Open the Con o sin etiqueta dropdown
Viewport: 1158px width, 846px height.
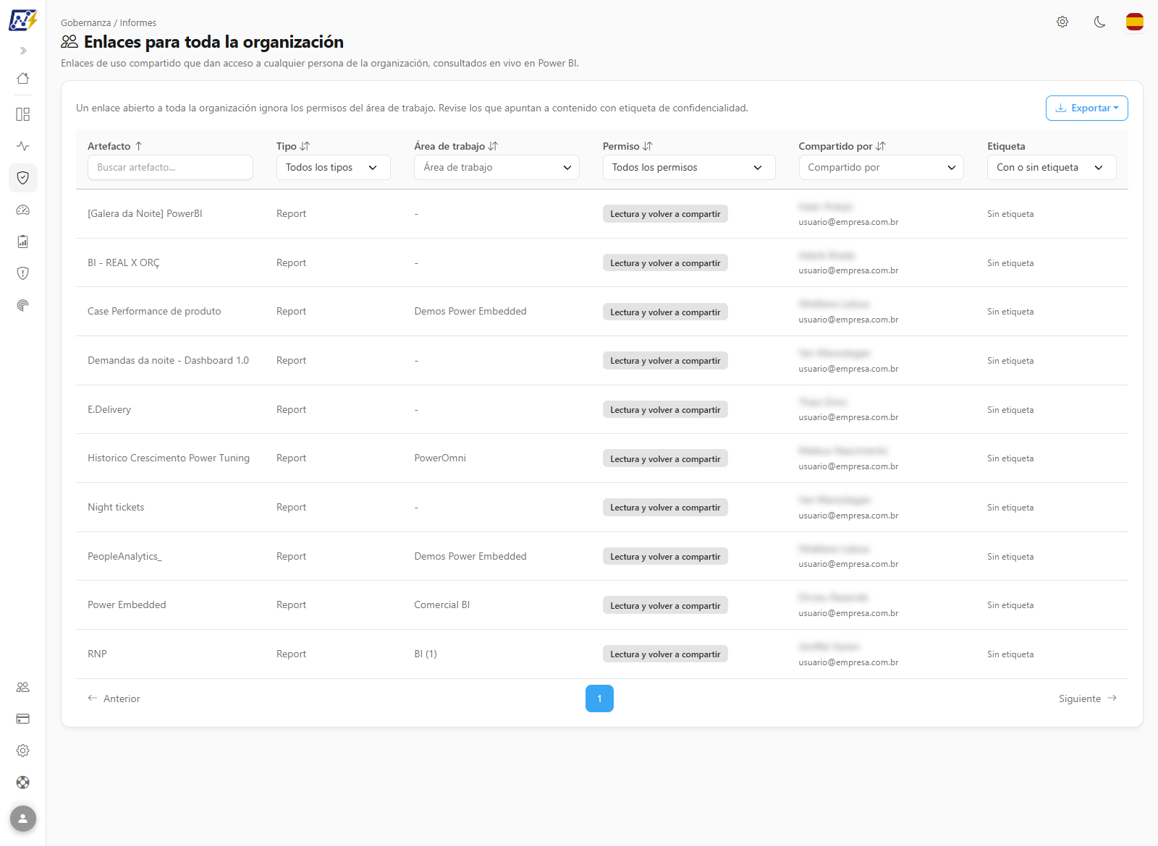1052,167
